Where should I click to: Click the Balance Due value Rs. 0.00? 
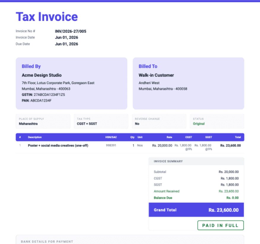pos(232,198)
